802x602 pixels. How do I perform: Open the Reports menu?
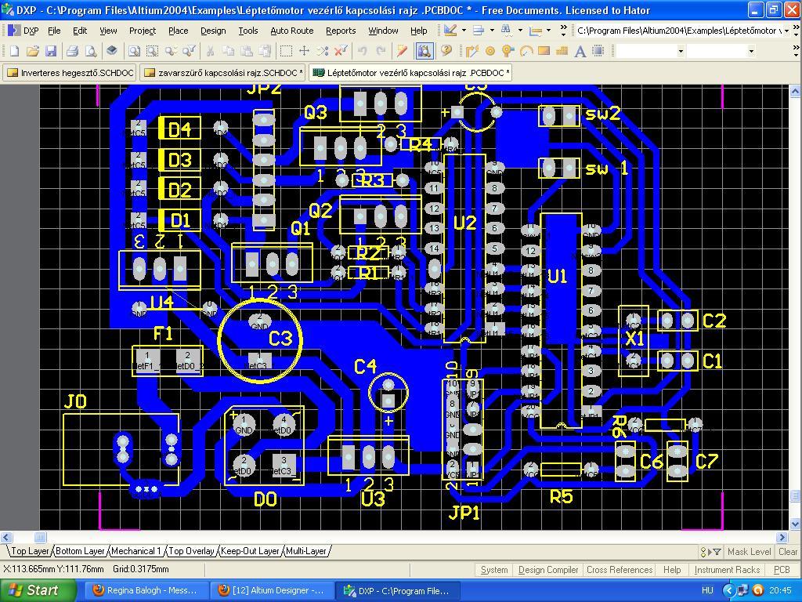click(341, 31)
